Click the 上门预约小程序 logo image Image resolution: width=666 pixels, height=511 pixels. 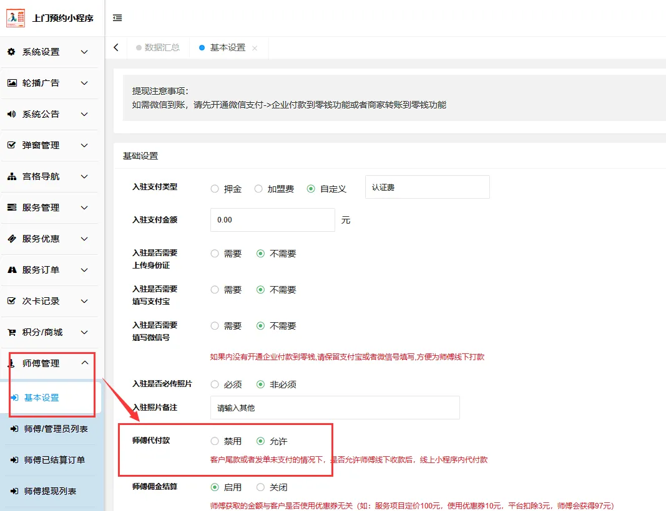tap(15, 18)
